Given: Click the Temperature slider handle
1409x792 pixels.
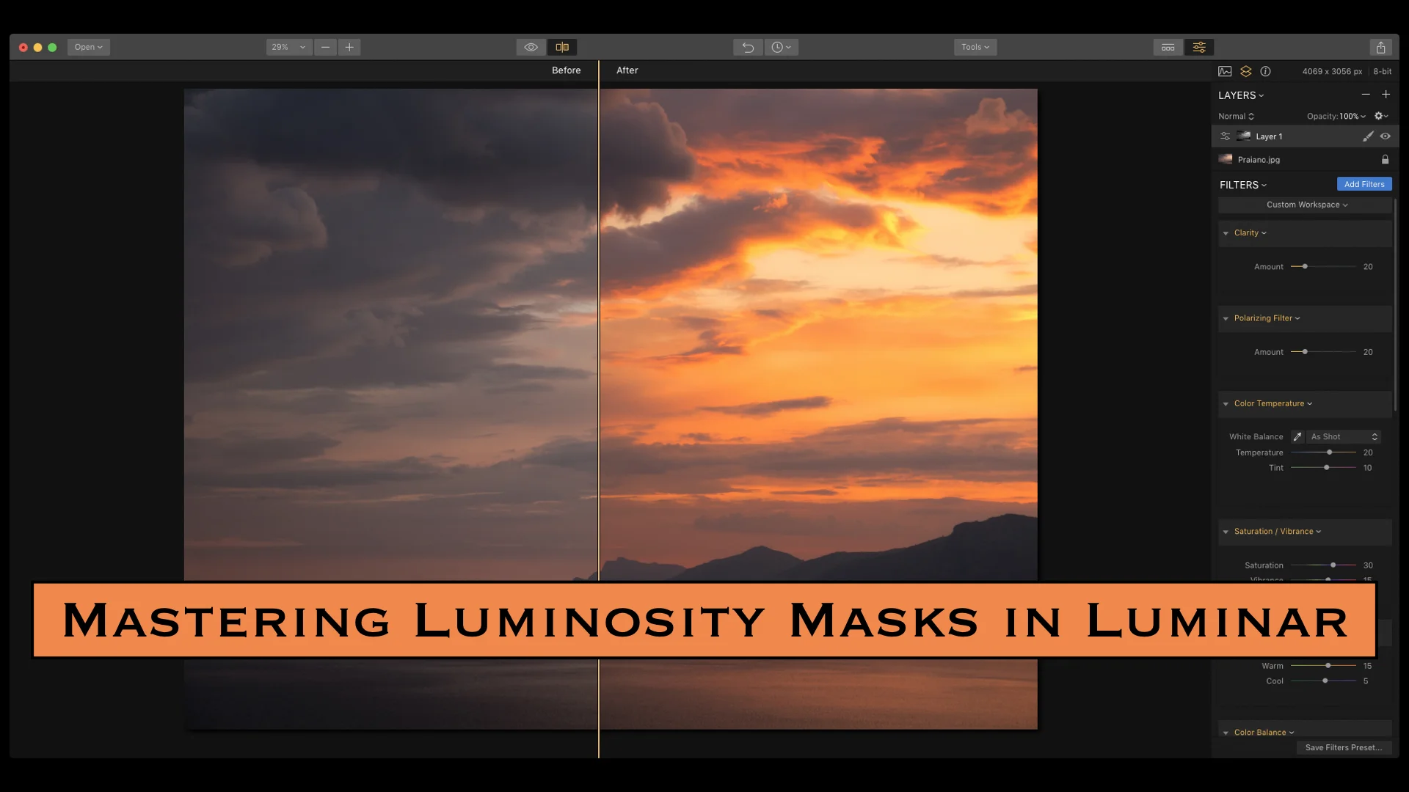Looking at the screenshot, I should pos(1329,452).
